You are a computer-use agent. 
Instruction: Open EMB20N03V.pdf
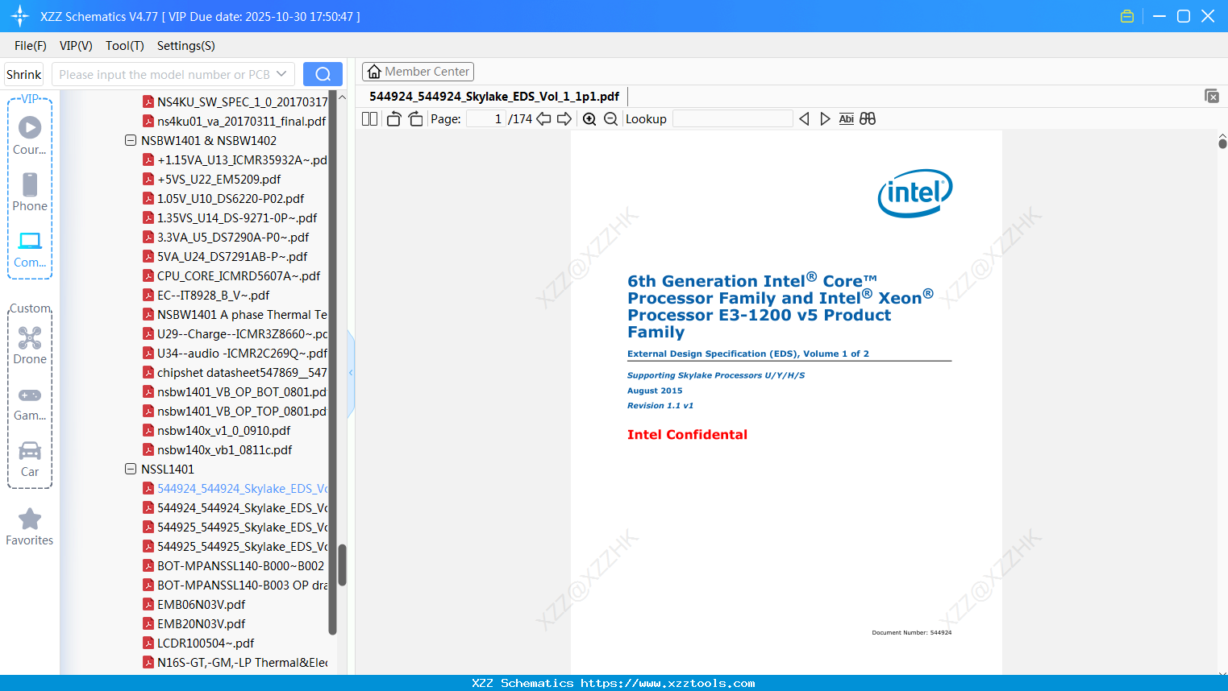[194, 623]
